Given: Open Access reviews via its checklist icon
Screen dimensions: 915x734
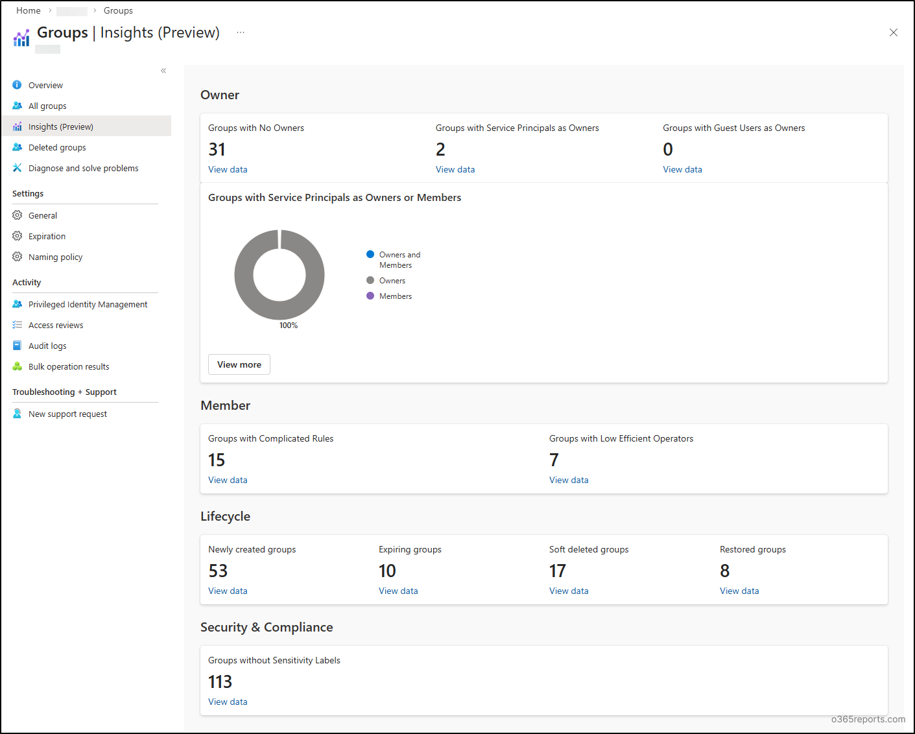Looking at the screenshot, I should (x=17, y=324).
